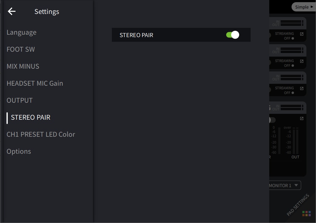Click the Simple mode arrow button
This screenshot has height=223, width=316.
304,7
